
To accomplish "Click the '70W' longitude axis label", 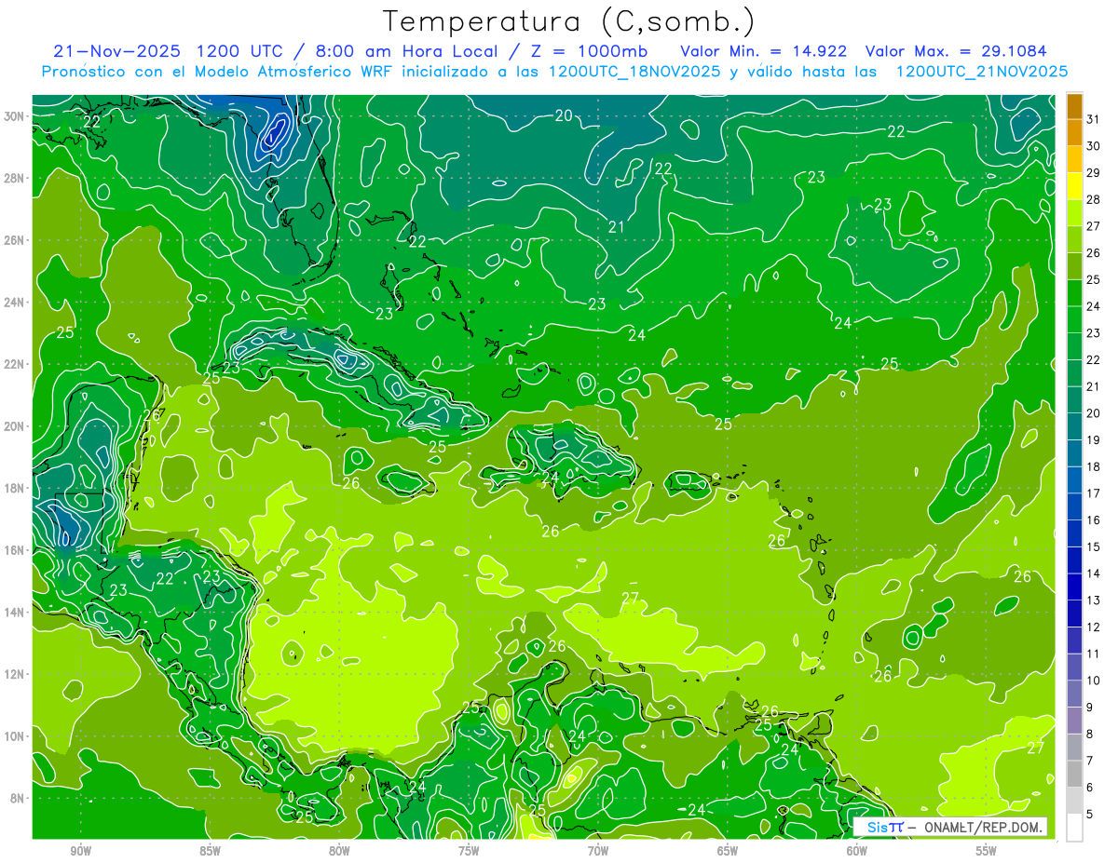I will pos(598,851).
